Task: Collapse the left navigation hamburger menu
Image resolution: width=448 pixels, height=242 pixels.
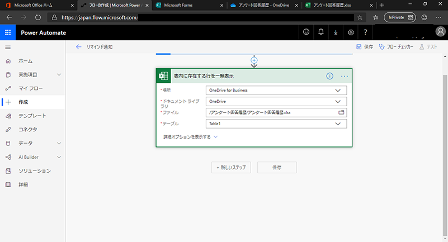Action: pyautogui.click(x=8, y=48)
